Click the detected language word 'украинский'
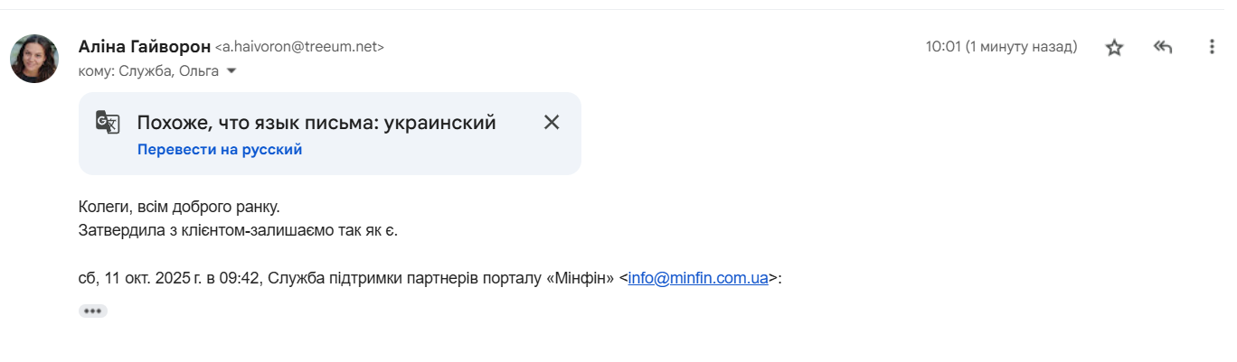The image size is (1237, 362). click(440, 123)
